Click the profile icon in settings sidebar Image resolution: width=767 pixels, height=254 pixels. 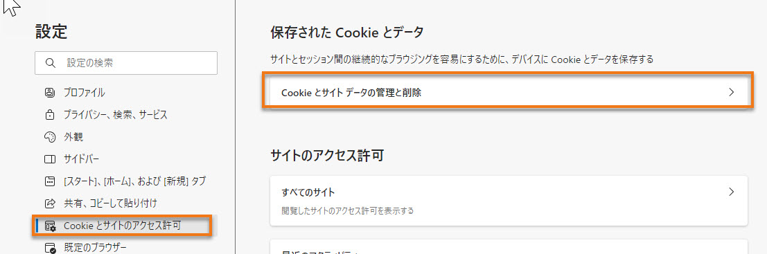[50, 92]
